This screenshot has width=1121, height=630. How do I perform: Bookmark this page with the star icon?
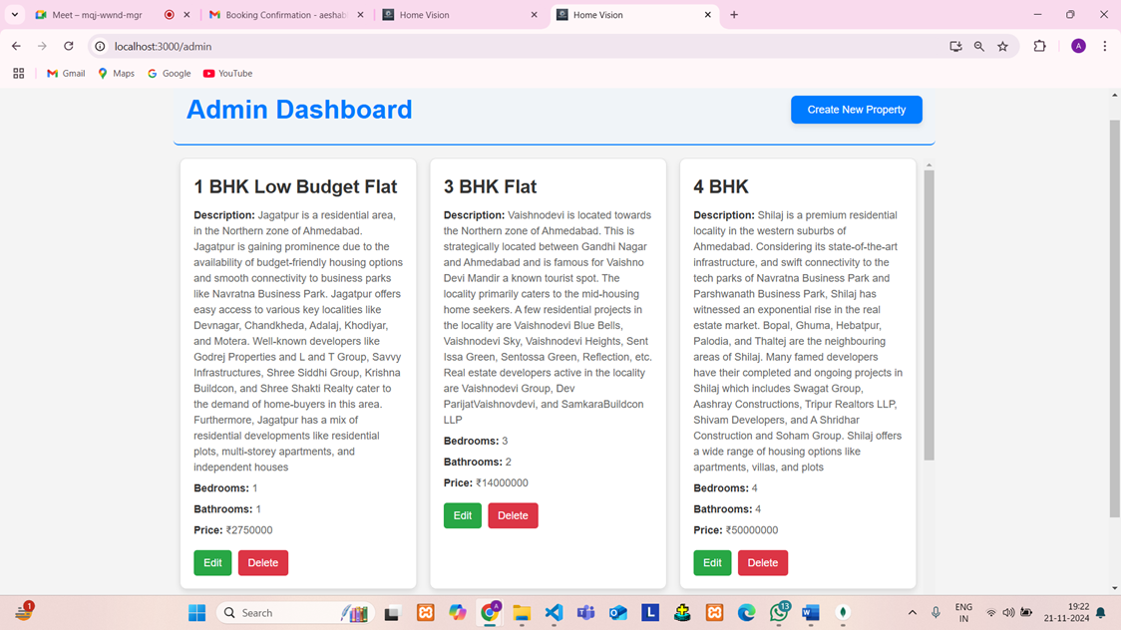1002,46
